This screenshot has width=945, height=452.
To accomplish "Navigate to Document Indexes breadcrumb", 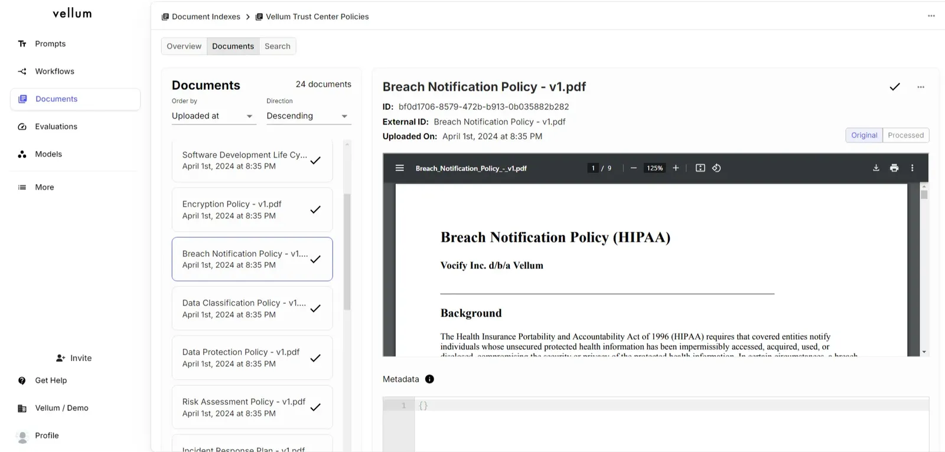I will (x=201, y=17).
